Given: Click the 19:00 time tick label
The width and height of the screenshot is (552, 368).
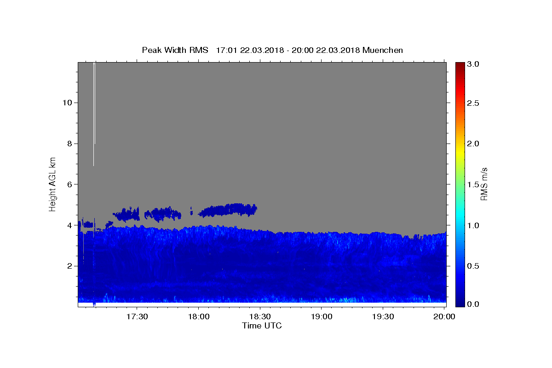Looking at the screenshot, I should (322, 316).
